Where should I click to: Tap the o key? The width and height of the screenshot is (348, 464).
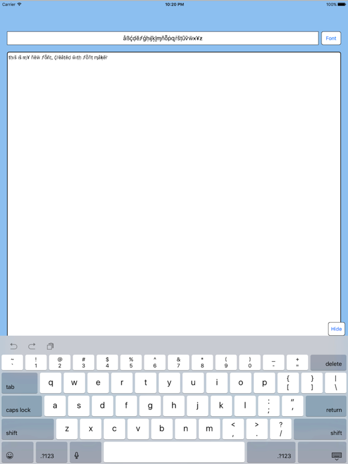[240, 383]
